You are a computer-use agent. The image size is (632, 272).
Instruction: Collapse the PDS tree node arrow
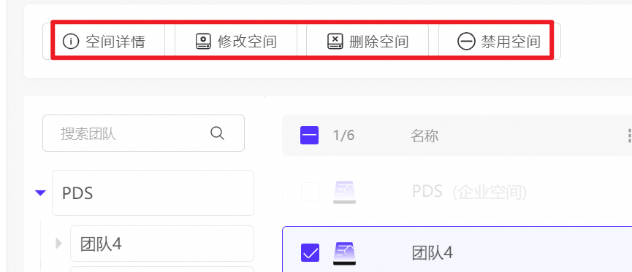point(40,193)
